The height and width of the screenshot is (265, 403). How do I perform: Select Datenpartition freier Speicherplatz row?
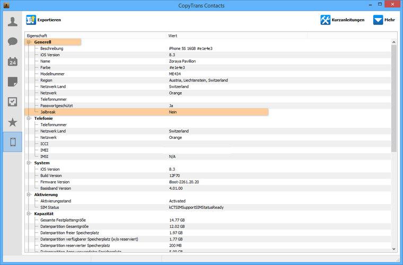(x=208, y=233)
